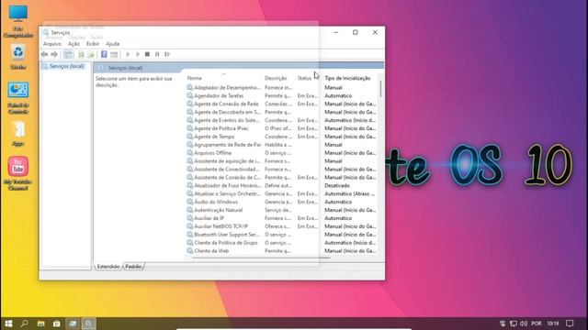The height and width of the screenshot is (330, 588).
Task: Select the Lixeira recycle bin desktop icon
Action: pos(18,57)
